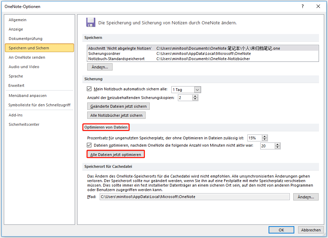Click the 'C:\Users\minitool\AppData\Local\Microsoft\OneNote' backup path
The width and height of the screenshot is (328, 238).
click(204, 54)
